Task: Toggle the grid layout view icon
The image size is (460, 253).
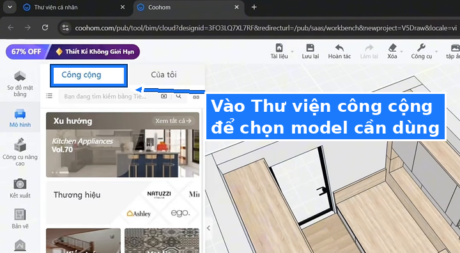Action: [x=195, y=97]
